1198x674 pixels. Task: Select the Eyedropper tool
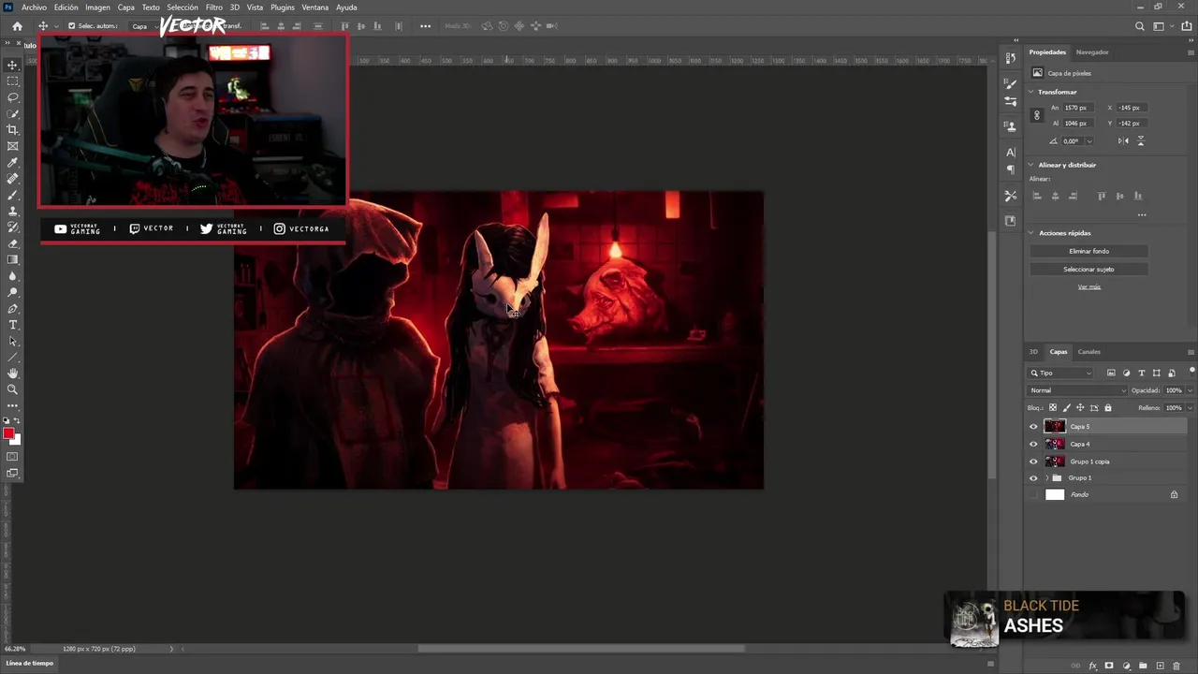(x=12, y=162)
